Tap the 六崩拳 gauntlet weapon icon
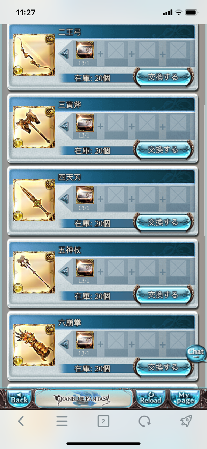 point(34,345)
